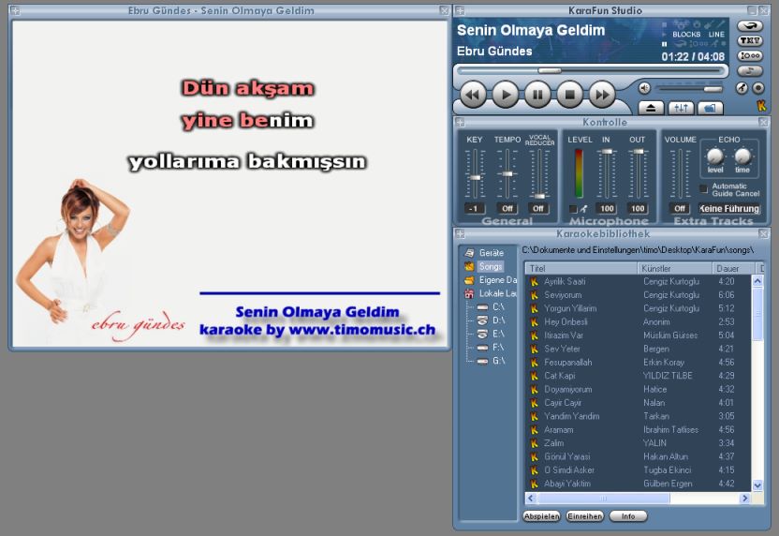Click the orange KaraFun K logo

pyautogui.click(x=761, y=105)
